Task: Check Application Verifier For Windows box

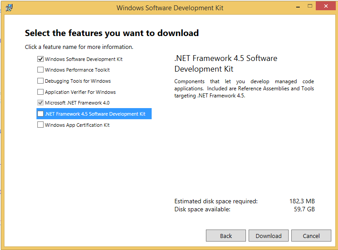Action: pos(40,92)
